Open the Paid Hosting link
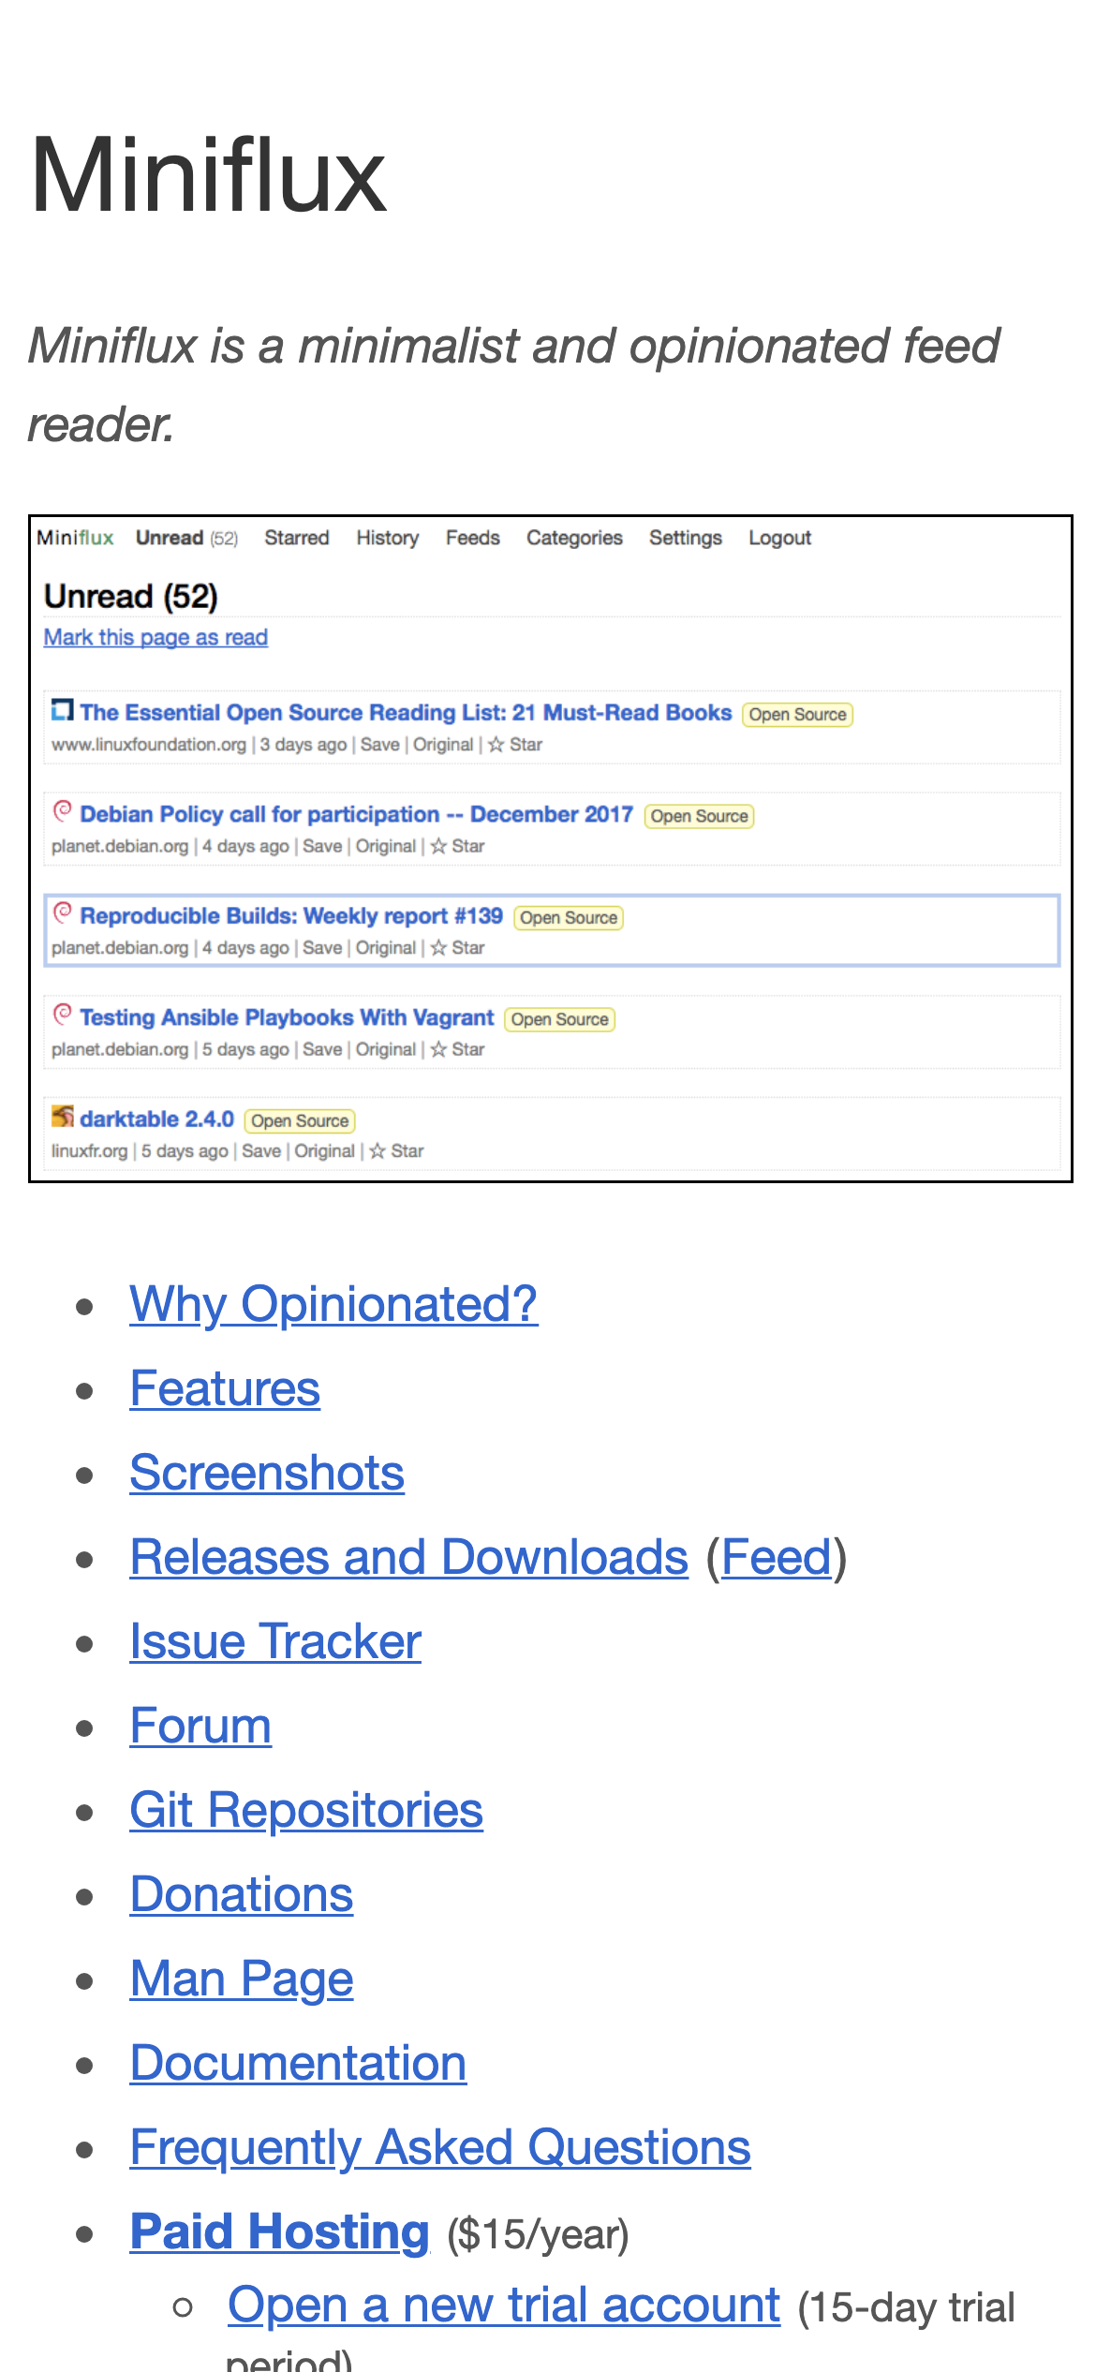The width and height of the screenshot is (1096, 2372). click(279, 2231)
